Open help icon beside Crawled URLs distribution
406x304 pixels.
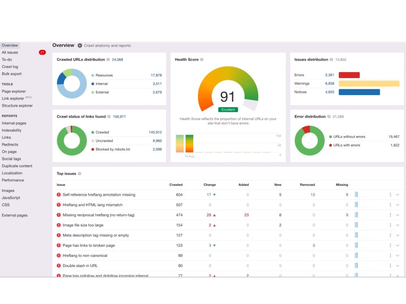pos(108,60)
